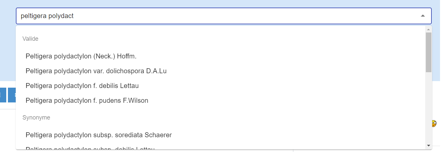Focus the taxon search field containing 'peltigera polydact'
The image size is (441, 152).
point(198,16)
